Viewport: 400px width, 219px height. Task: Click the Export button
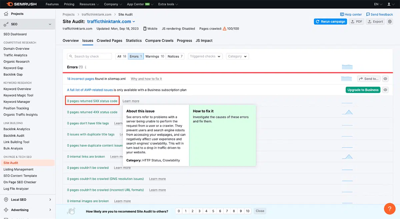(x=375, y=21)
